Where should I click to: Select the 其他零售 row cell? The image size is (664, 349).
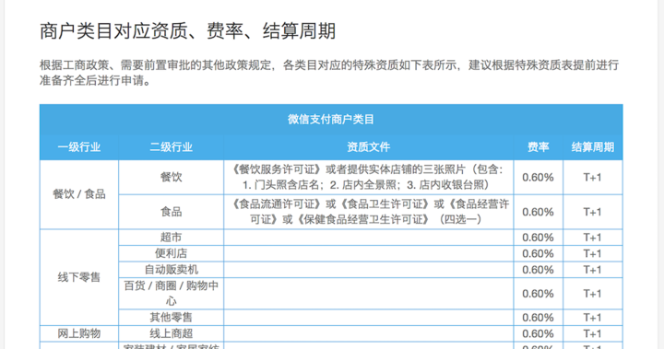[x=172, y=318]
